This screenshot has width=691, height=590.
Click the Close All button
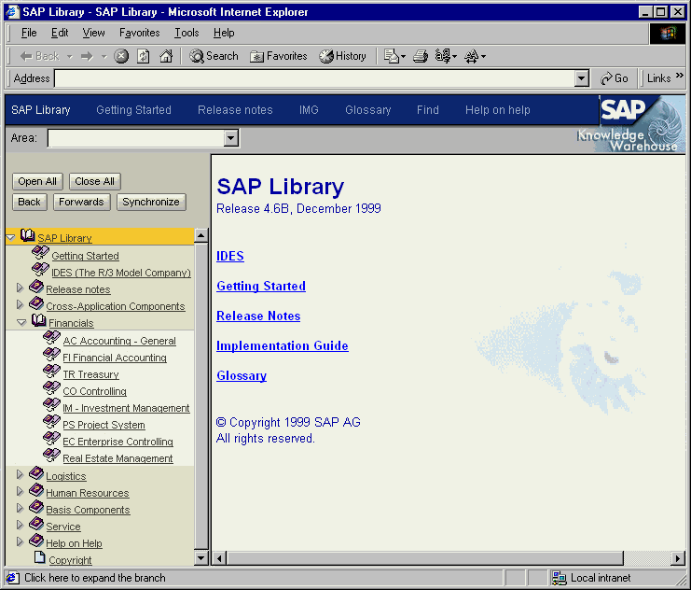click(95, 181)
